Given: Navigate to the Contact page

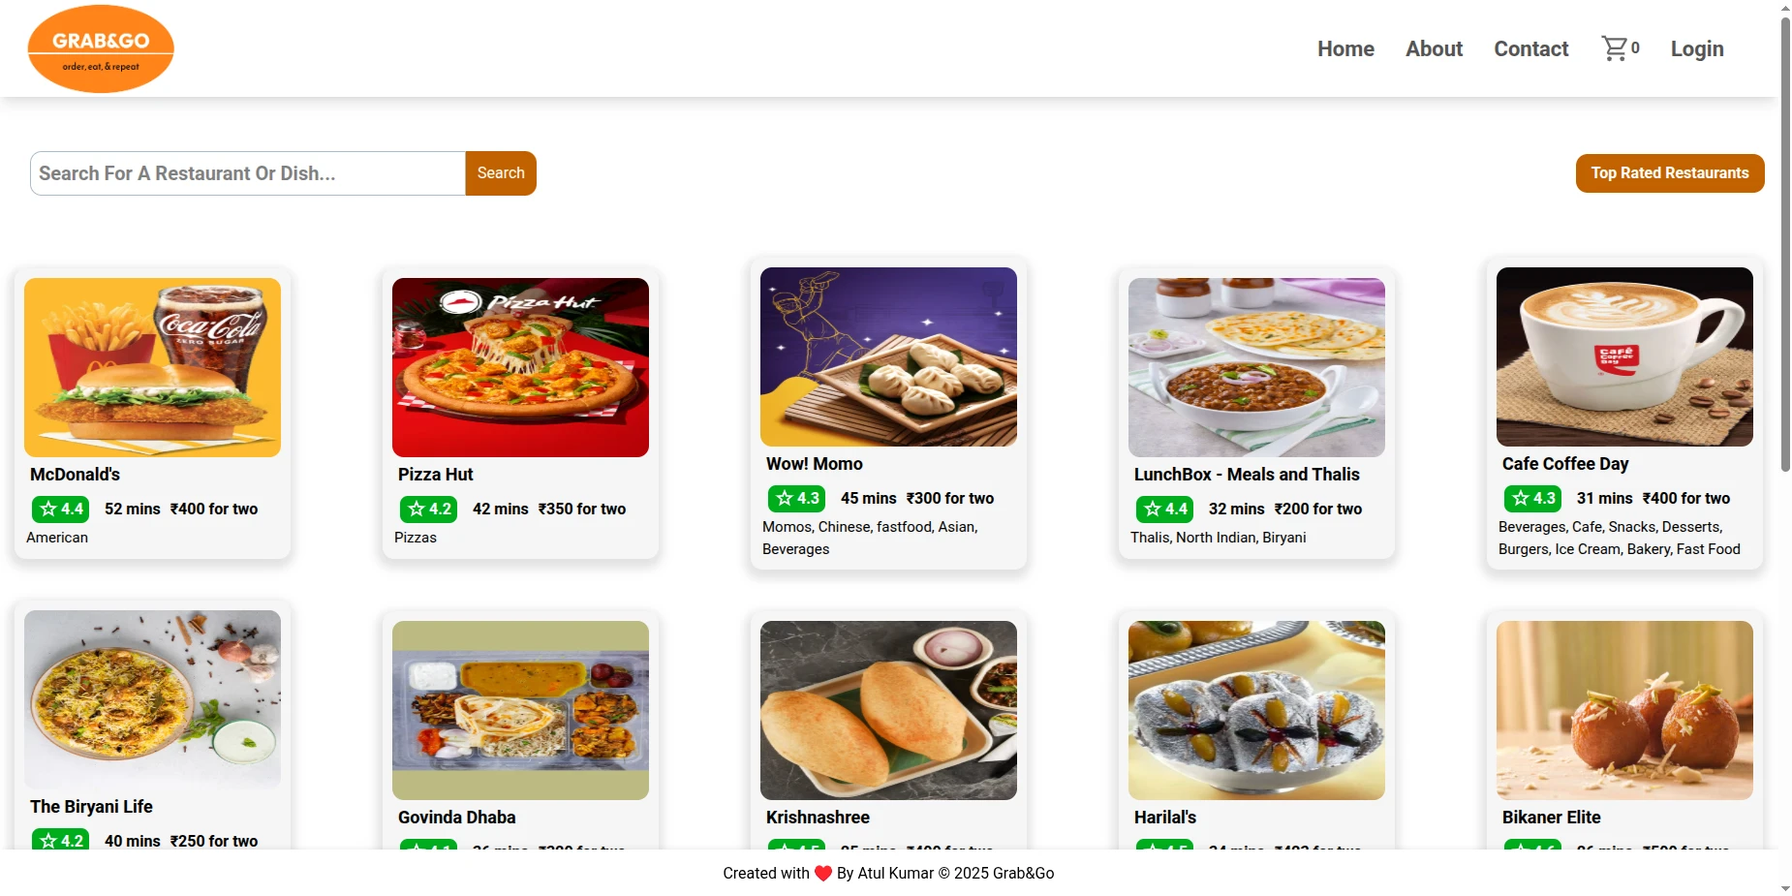Looking at the screenshot, I should (1530, 48).
